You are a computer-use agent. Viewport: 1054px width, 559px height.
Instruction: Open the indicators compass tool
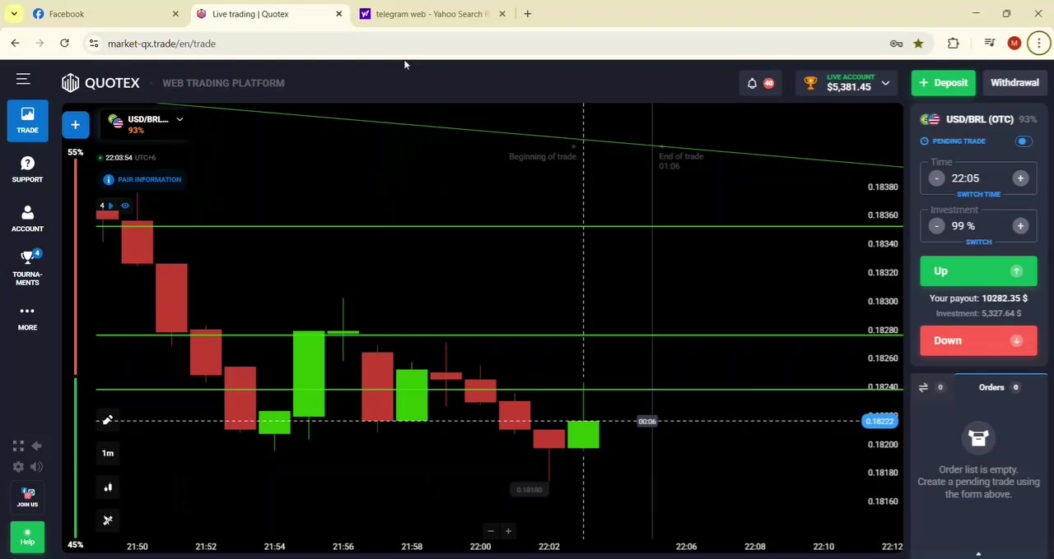coord(108,520)
